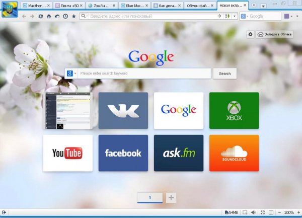
Task: Open the website screenshot quick-access thumbnail
Action: 68,111
